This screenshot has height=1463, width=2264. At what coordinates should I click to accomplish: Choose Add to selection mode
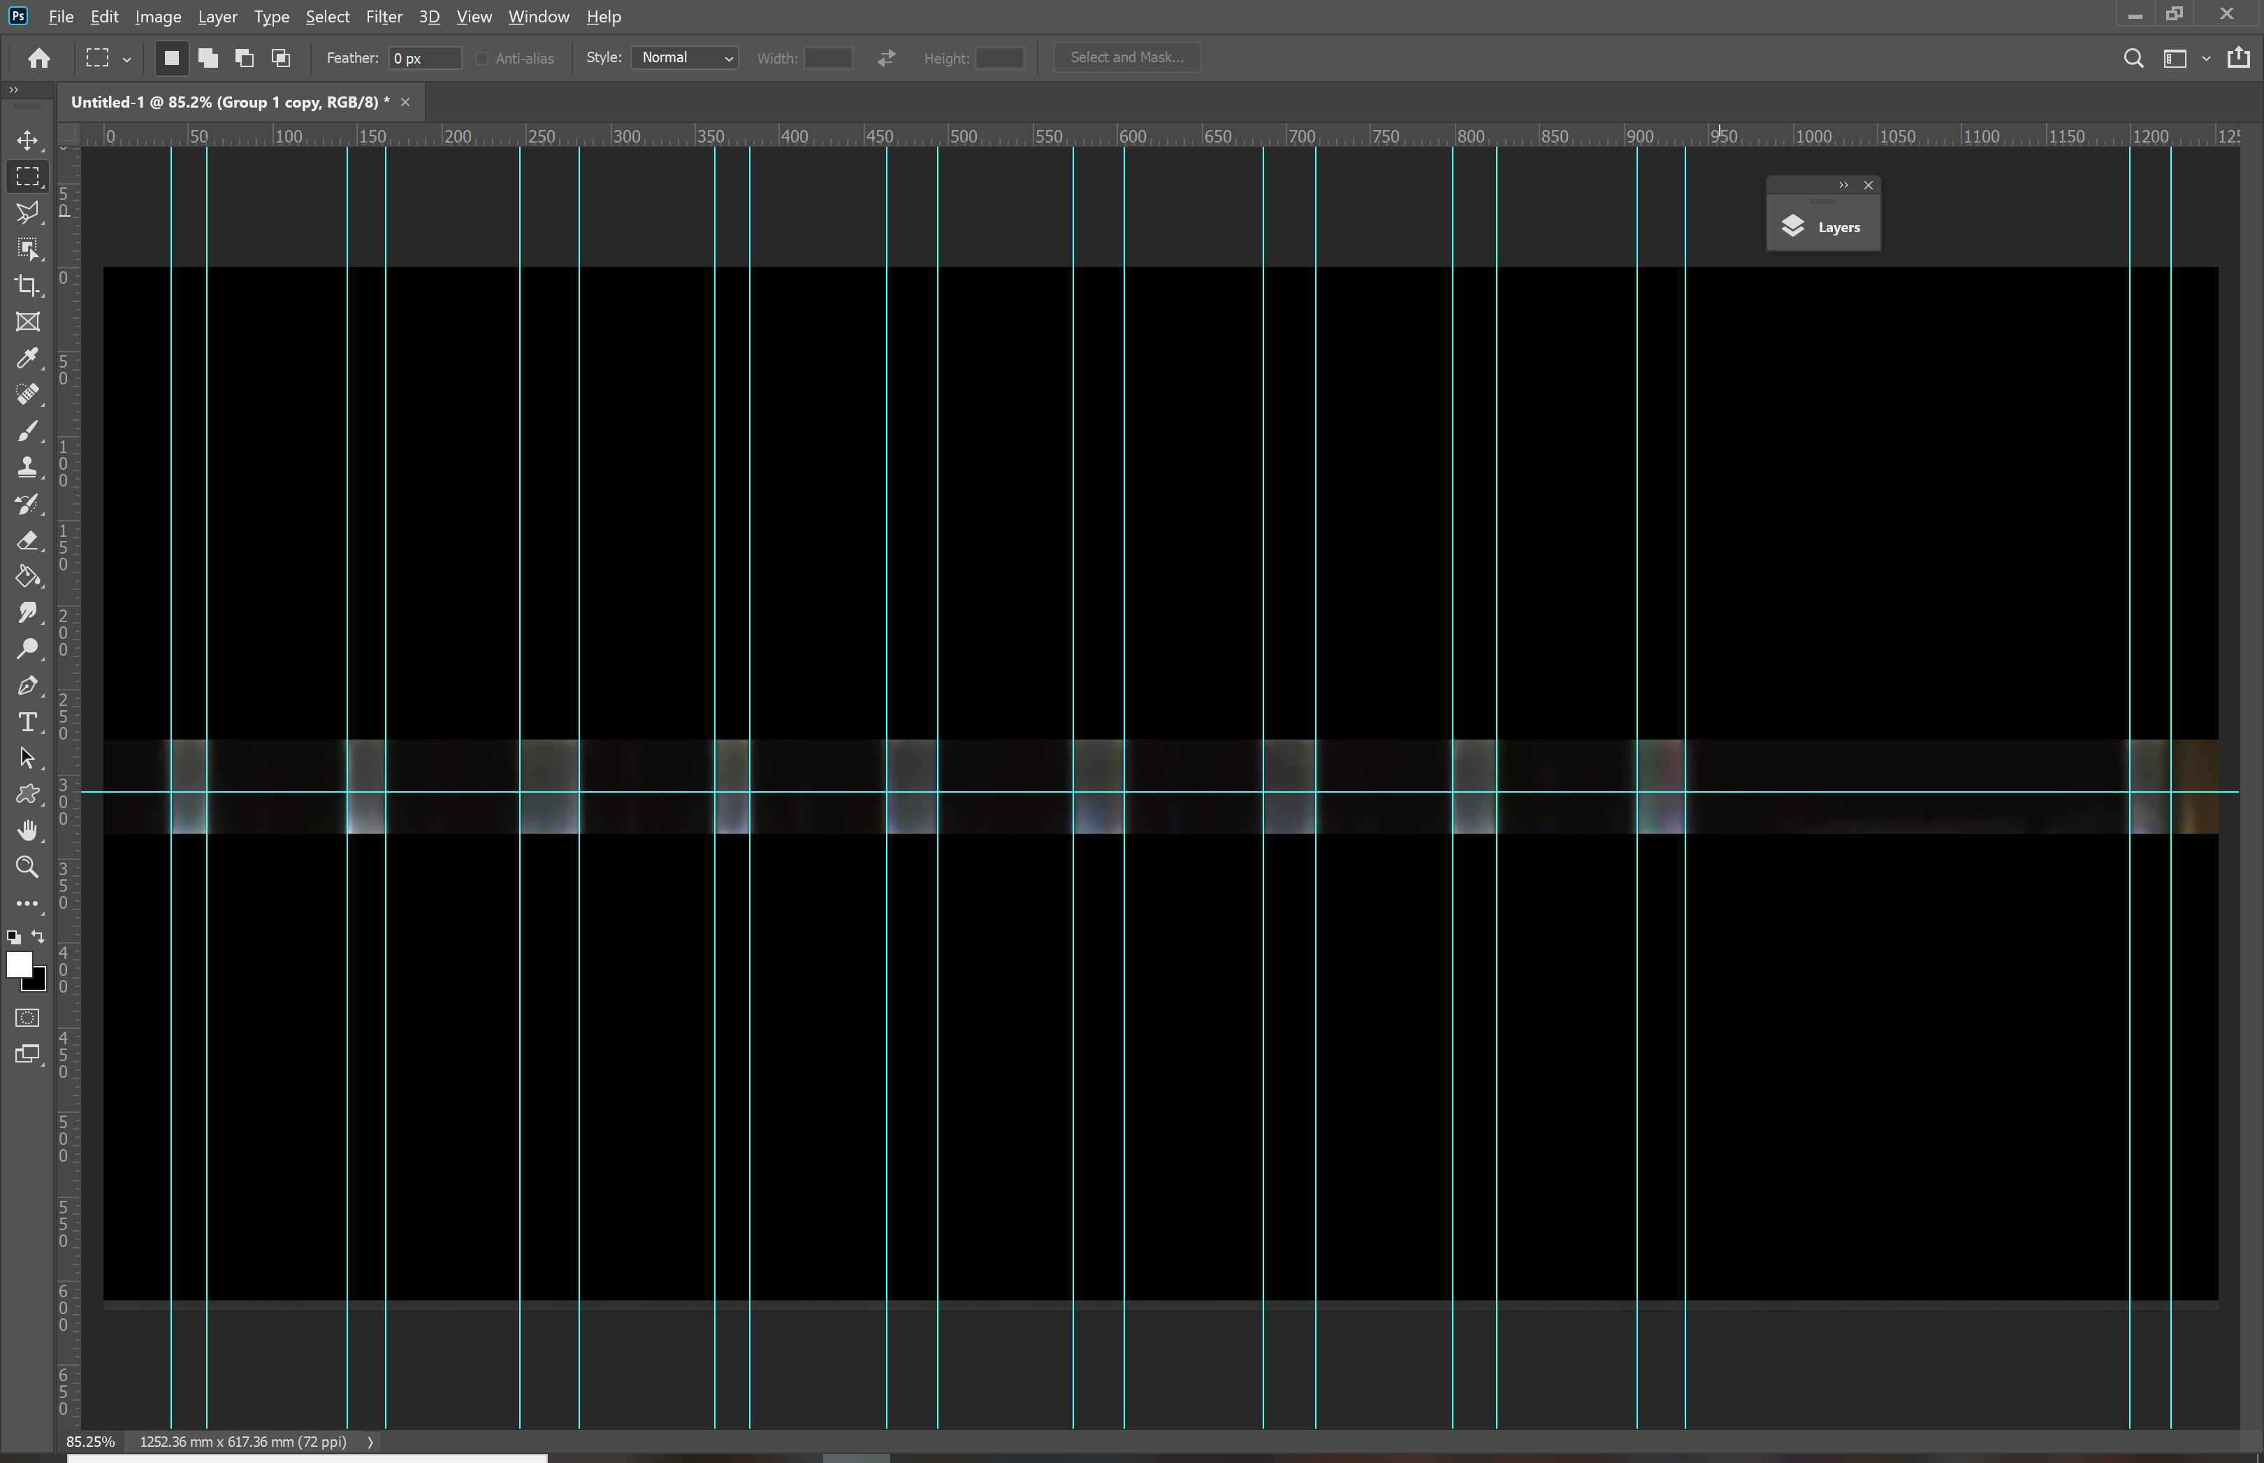pos(208,58)
